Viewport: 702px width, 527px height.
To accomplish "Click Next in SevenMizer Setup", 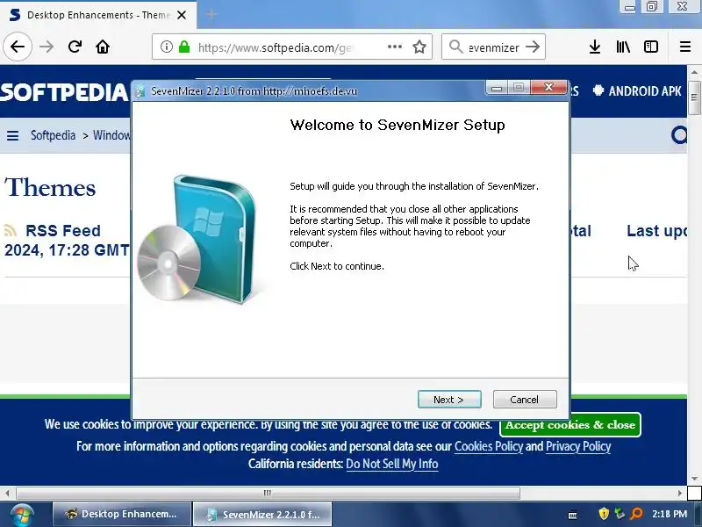I will (x=449, y=400).
